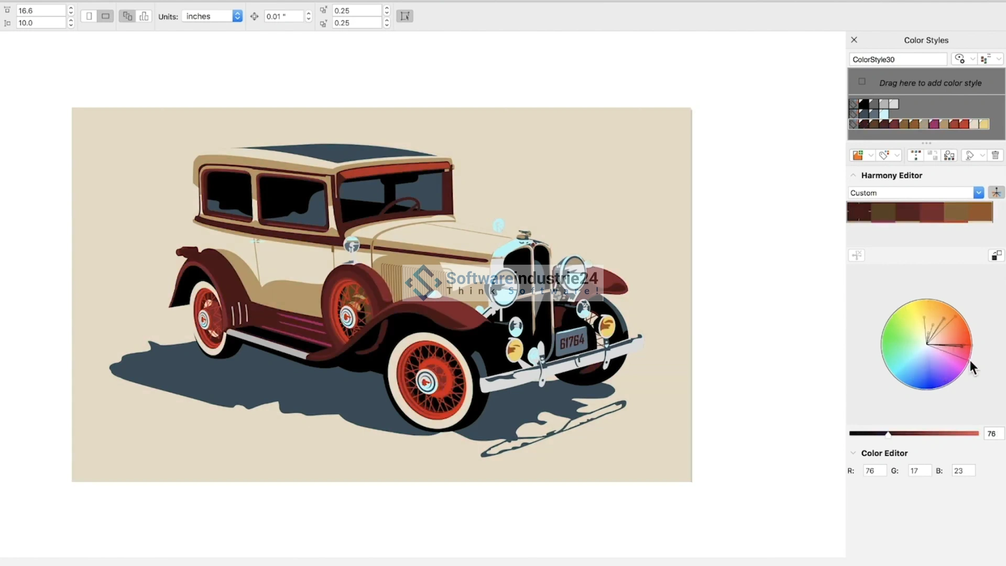1006x566 pixels.
Task: Collapse the Harmony Editor section
Action: (853, 175)
